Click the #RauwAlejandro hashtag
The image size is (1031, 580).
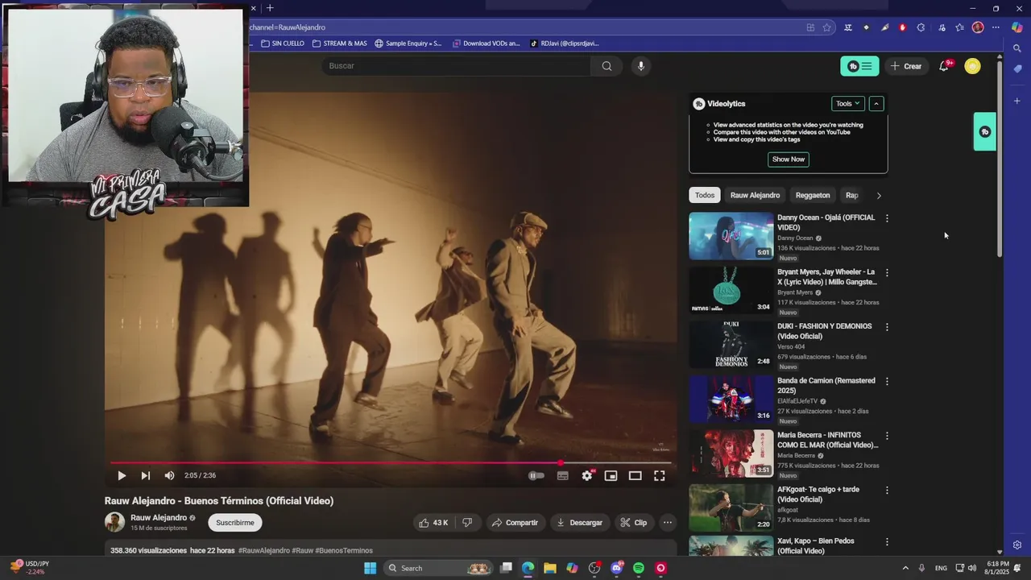[x=264, y=551]
